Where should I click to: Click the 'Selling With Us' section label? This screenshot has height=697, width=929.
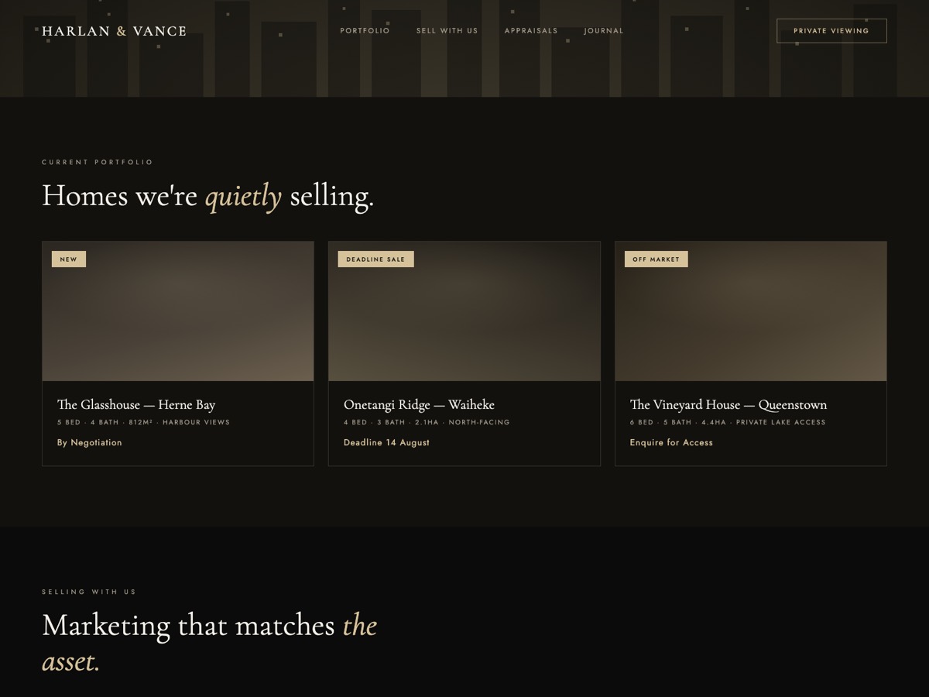point(89,592)
